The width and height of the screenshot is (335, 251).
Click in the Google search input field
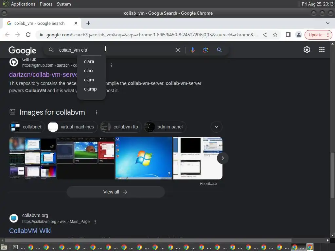pos(115,50)
